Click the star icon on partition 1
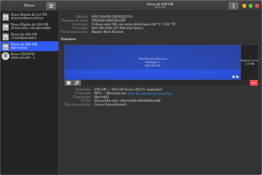The width and height of the screenshot is (262, 175). click(234, 77)
